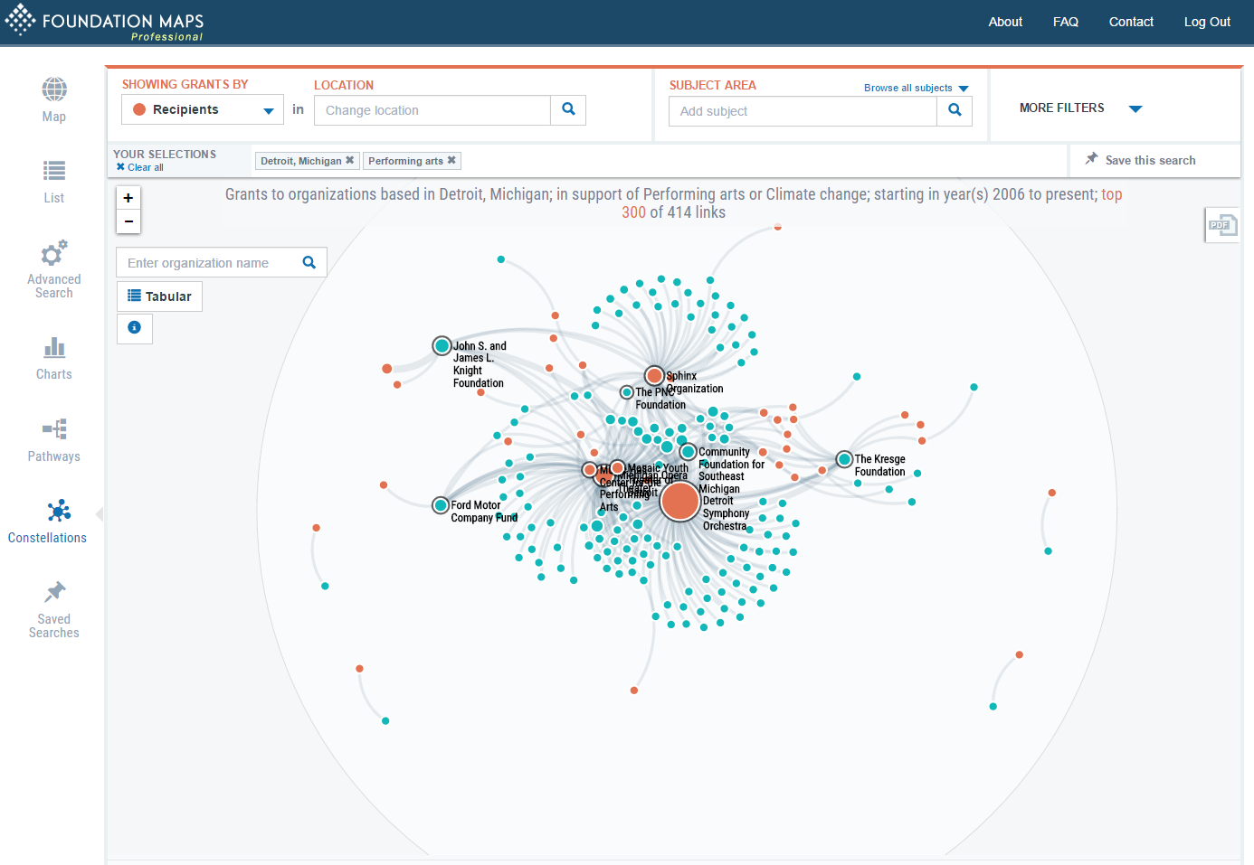This screenshot has height=865, width=1254.
Task: Switch to Tabular view
Action: point(159,296)
